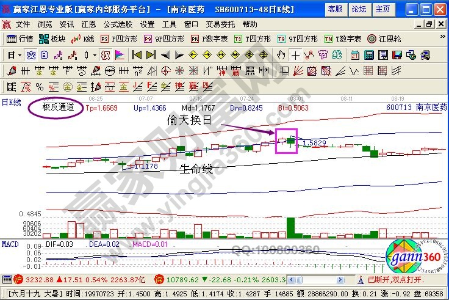Click the MACD indicator label
This screenshot has width=449, height=300.
coord(10,244)
